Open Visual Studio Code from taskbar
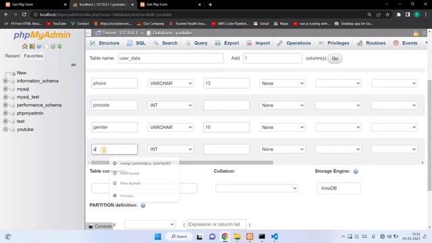The image size is (432, 243). (x=274, y=236)
